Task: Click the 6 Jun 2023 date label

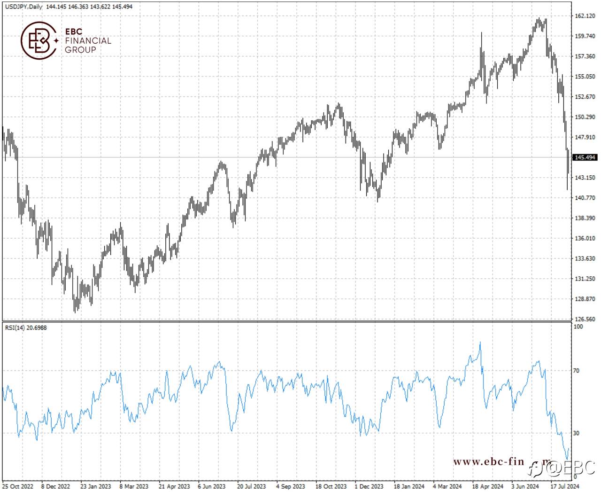Action: [x=212, y=486]
